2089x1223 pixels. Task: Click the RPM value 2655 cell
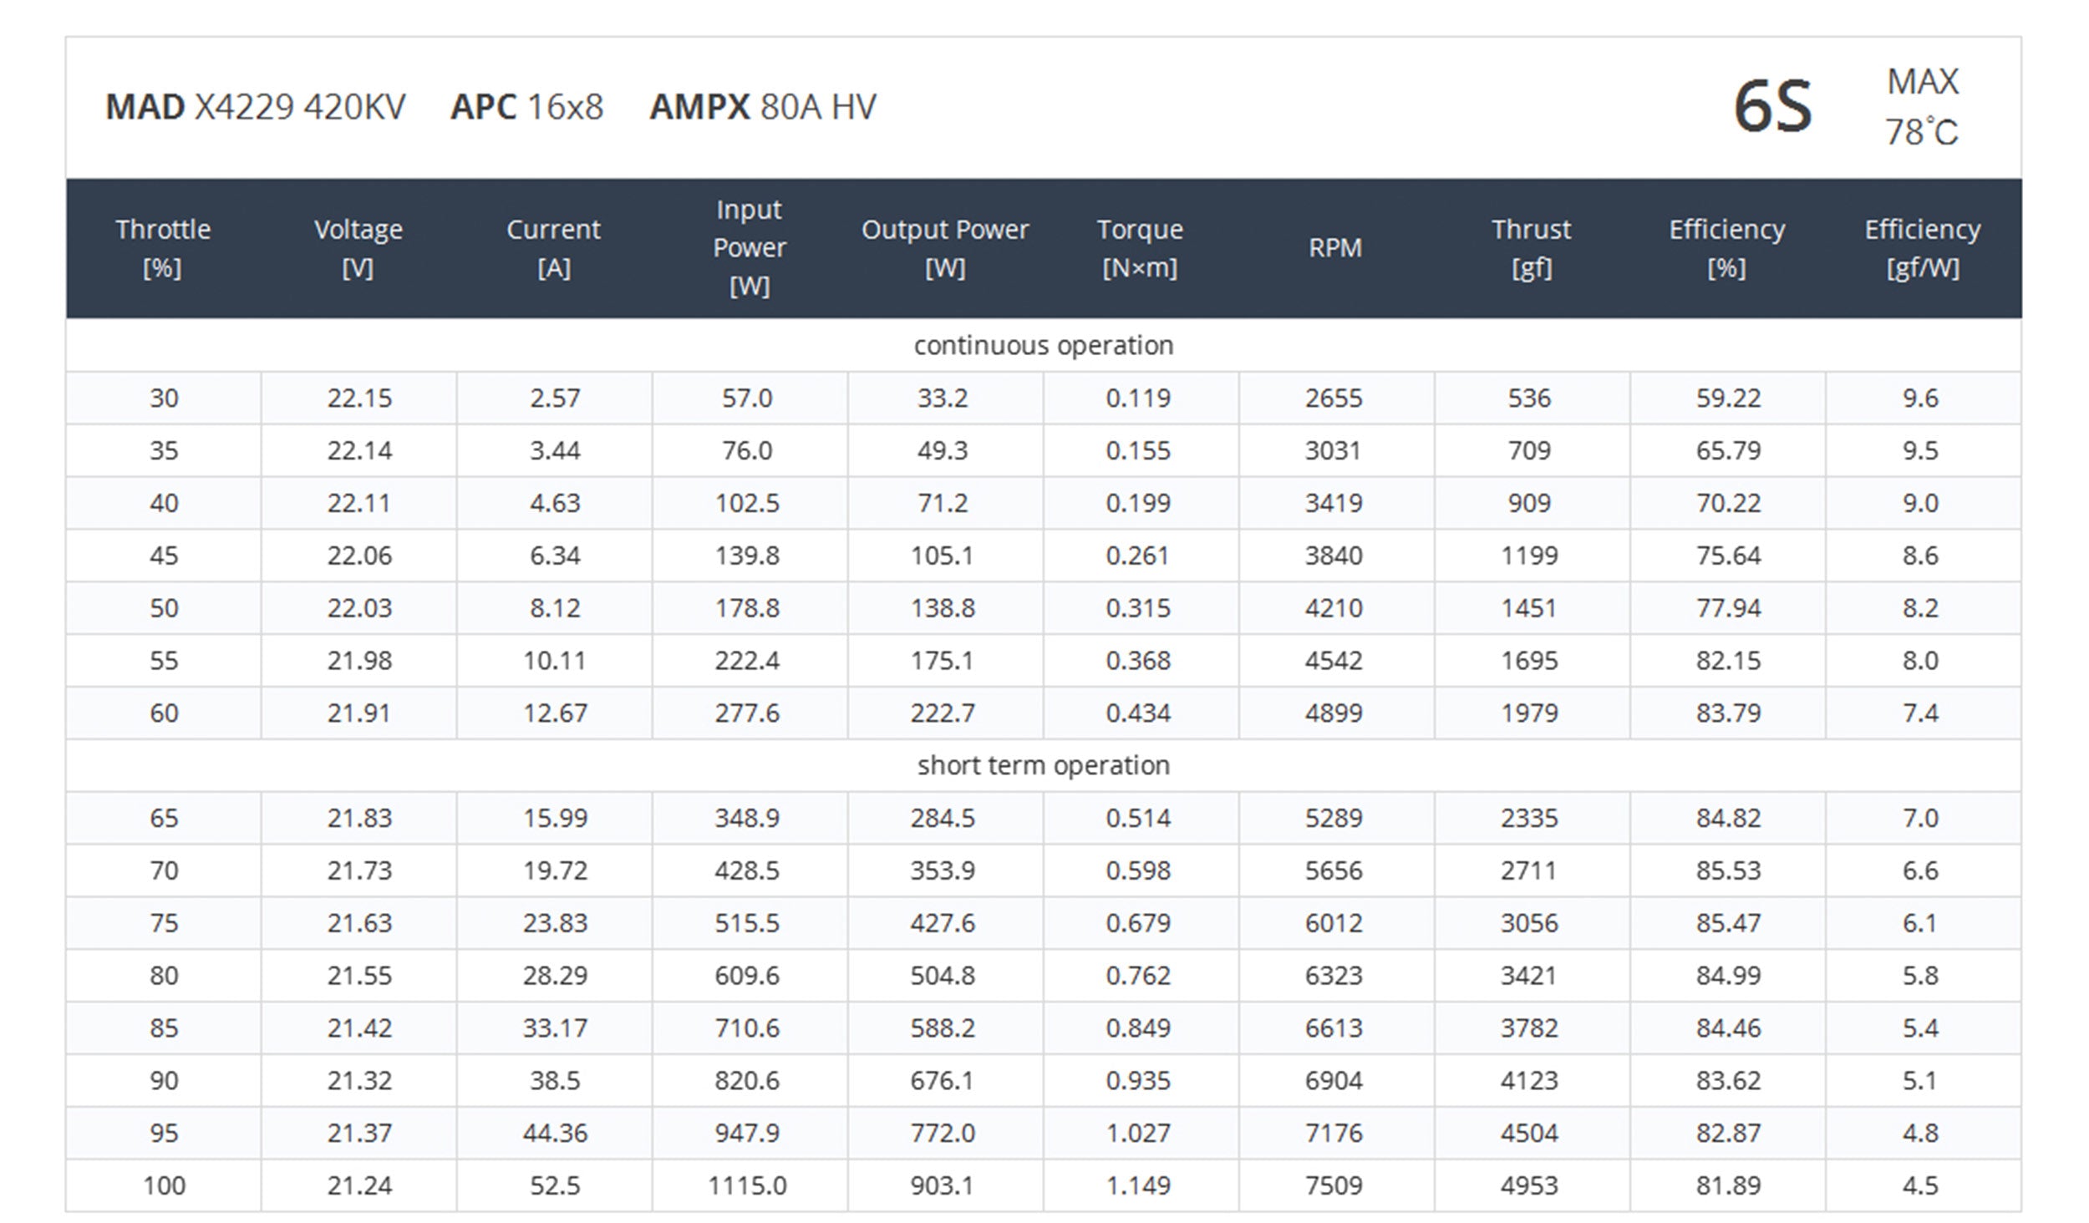[1334, 398]
